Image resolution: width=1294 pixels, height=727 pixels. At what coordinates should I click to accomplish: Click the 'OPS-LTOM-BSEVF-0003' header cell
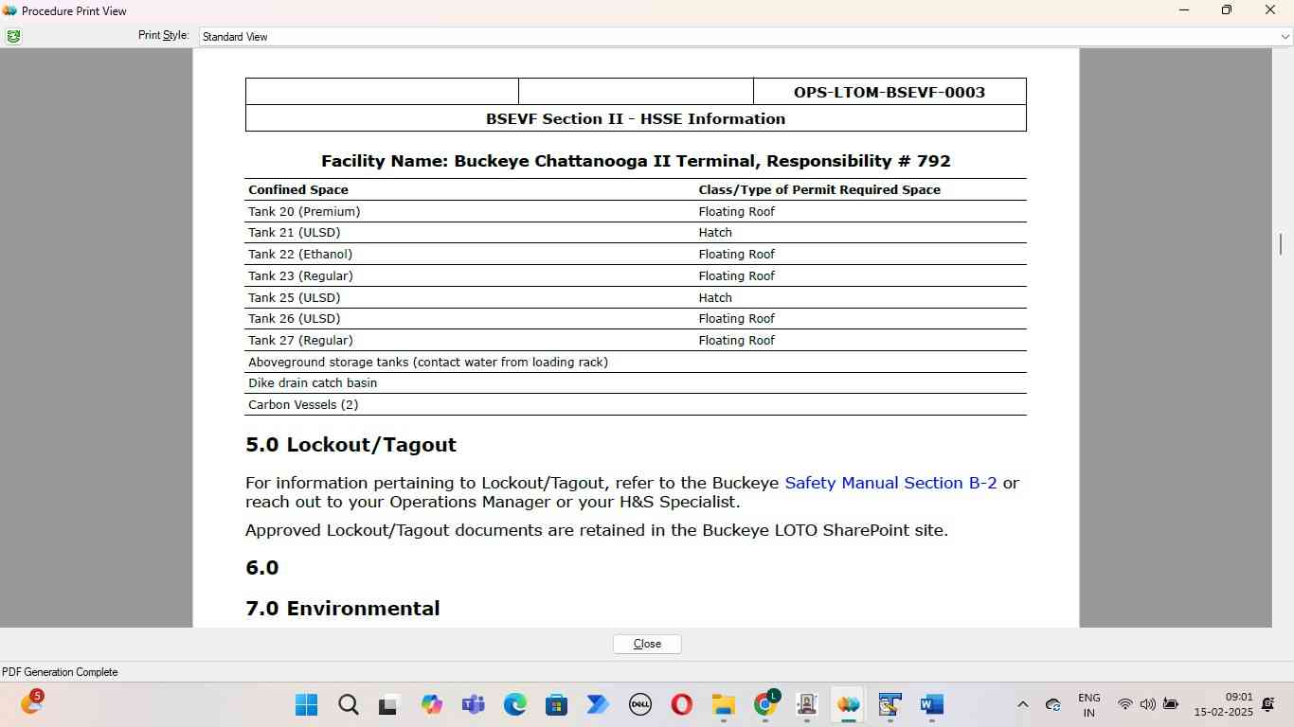pos(890,92)
